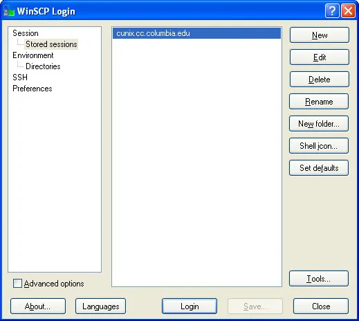The image size is (359, 321).
Task: Open the Directories settings page
Action: pyautogui.click(x=43, y=66)
